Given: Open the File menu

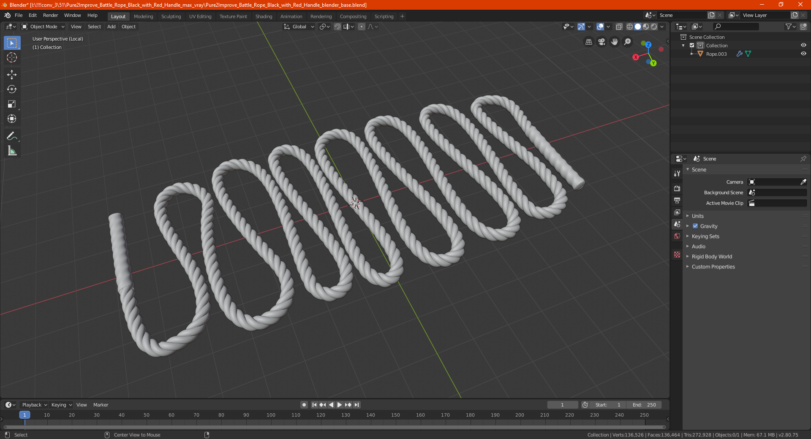Looking at the screenshot, I should (19, 15).
